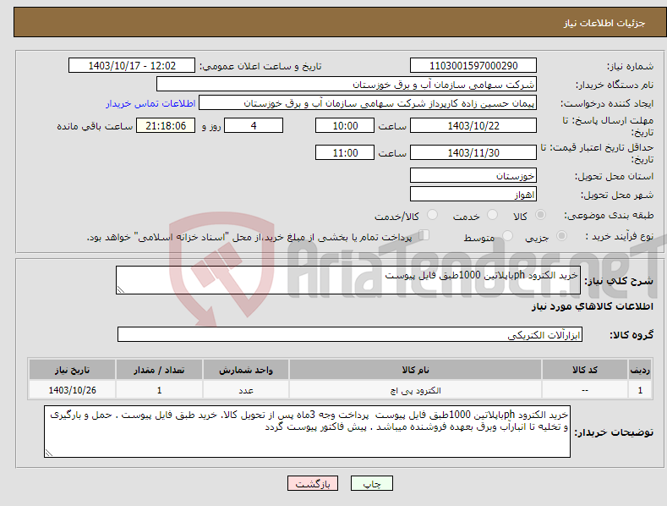Click the بازگشت back button
This screenshot has height=506, width=667.
point(313,483)
